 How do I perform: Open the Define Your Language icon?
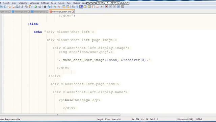tap(85, 7)
